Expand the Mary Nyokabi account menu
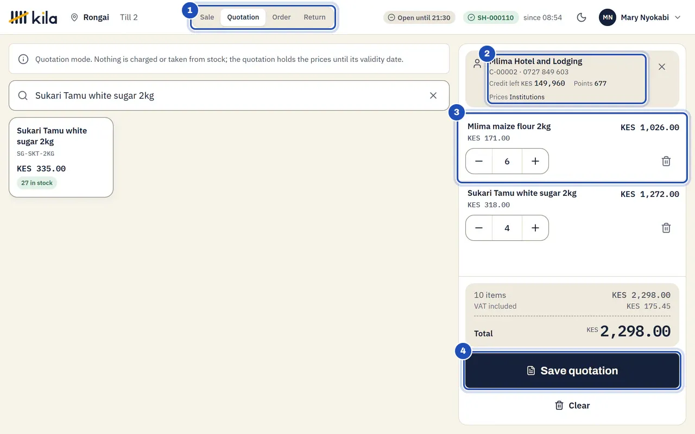 (640, 17)
